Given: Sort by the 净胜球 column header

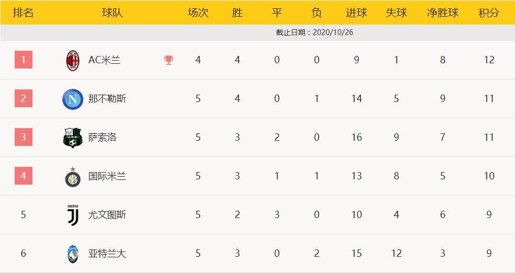Looking at the screenshot, I should 442,13.
